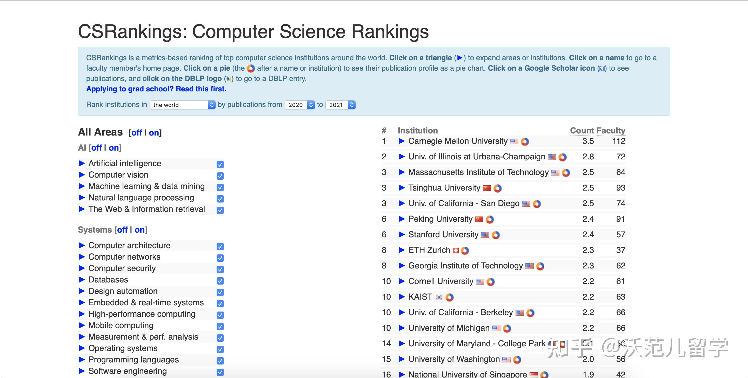Turn off All Areas via off link
Screen dimensions: 748x378
pos(136,133)
